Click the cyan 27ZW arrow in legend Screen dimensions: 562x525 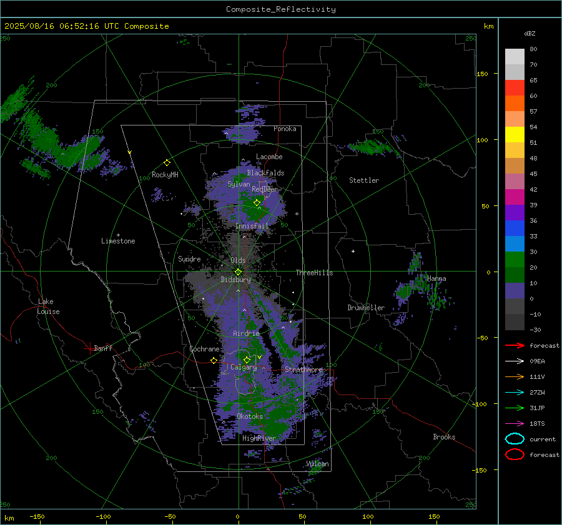pos(515,393)
